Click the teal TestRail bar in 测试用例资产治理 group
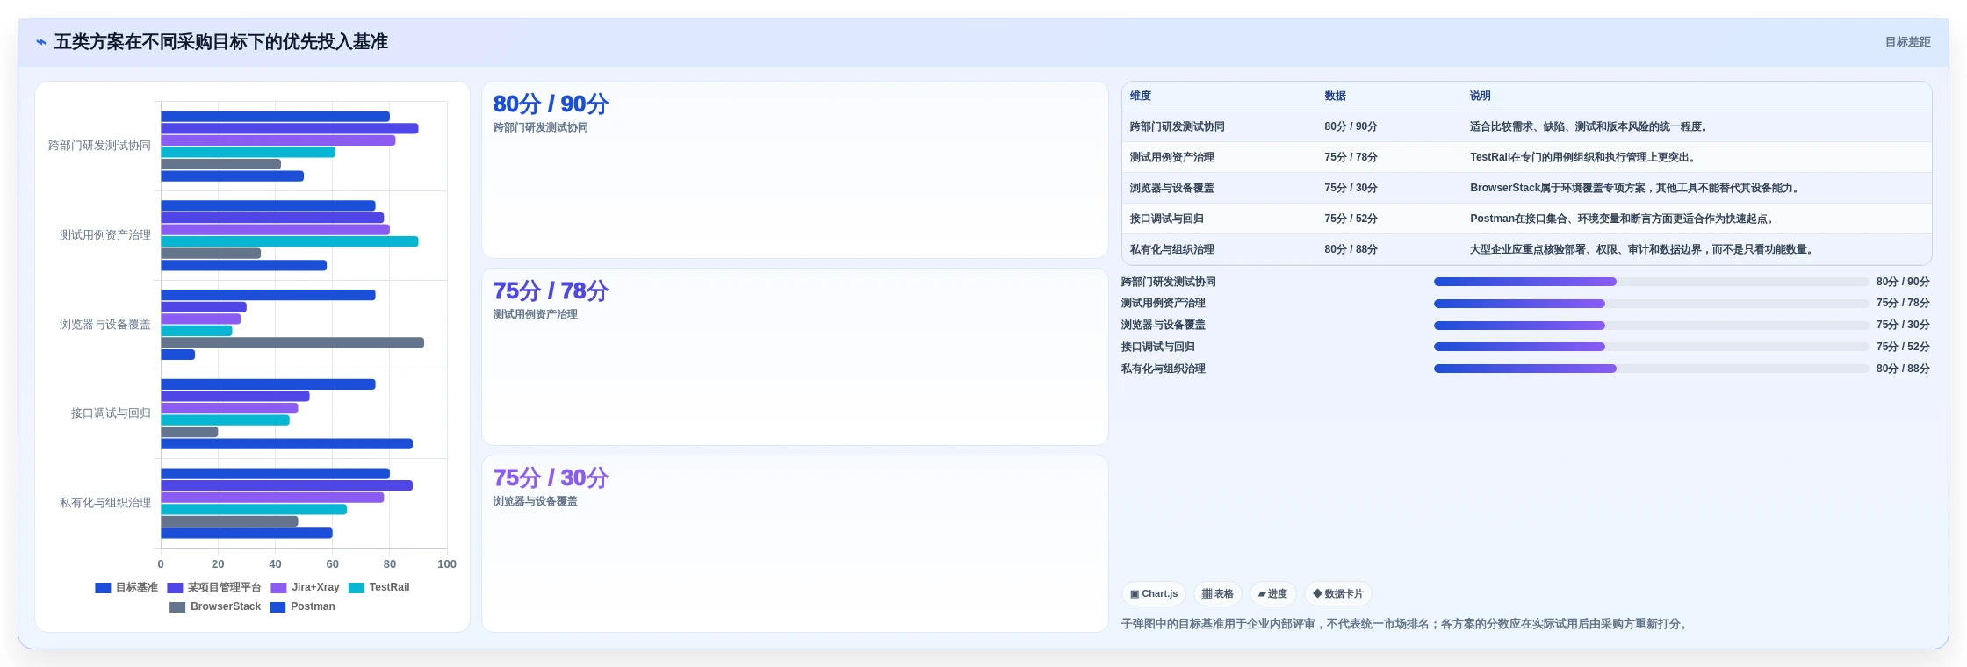1967x667 pixels. click(290, 241)
